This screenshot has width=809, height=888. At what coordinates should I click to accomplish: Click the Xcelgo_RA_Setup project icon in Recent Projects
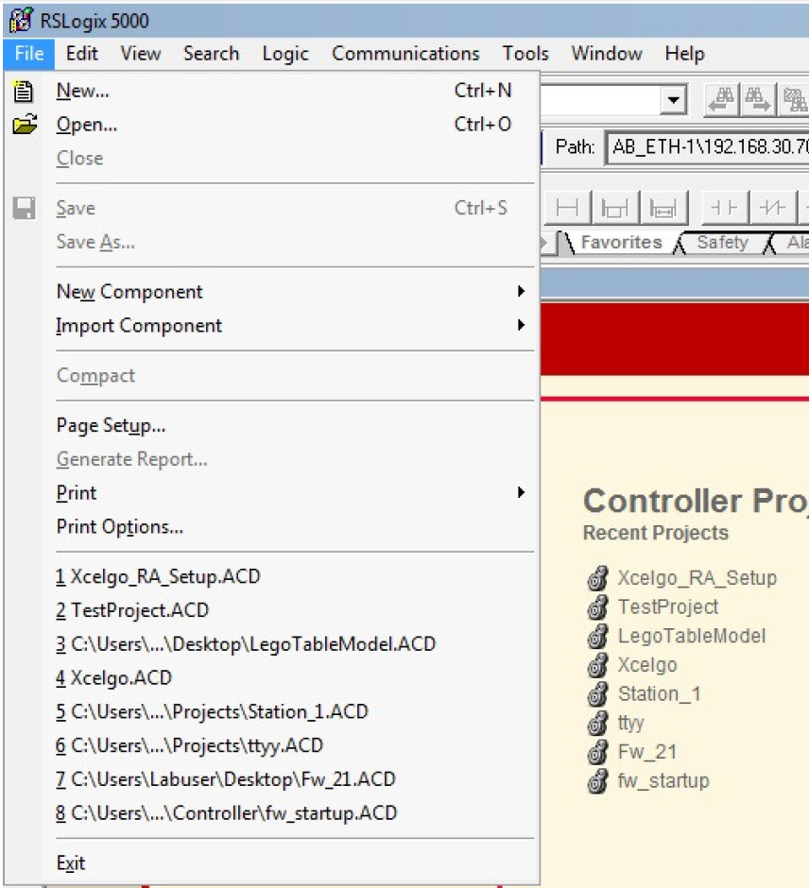(596, 578)
